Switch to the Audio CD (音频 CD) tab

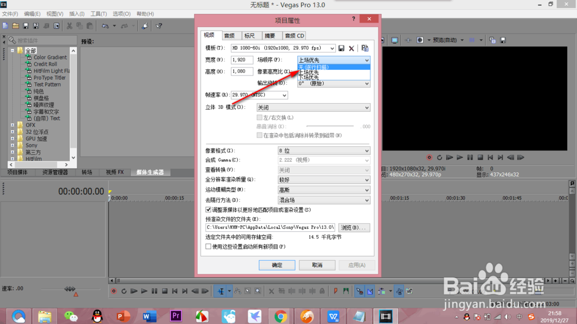(294, 36)
